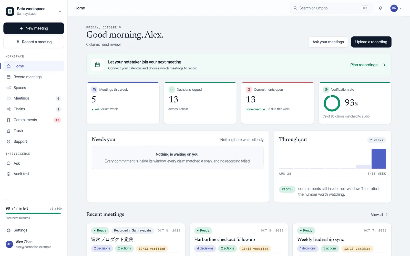Click the Meetings this week calendar icon
The image size is (410, 256).
[x=94, y=90]
